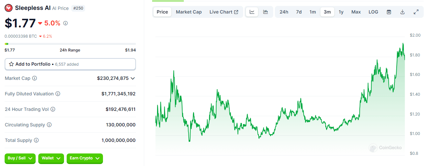
Task: Click the Market Cap info icon
Action: 34,78
